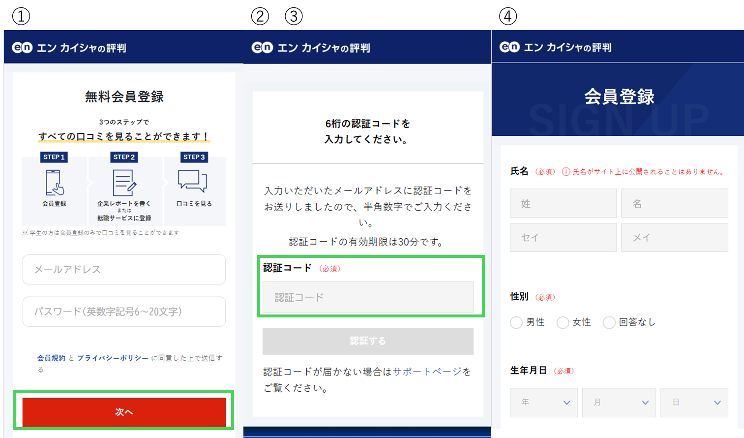Click the en logo in middle panel header

click(x=262, y=47)
